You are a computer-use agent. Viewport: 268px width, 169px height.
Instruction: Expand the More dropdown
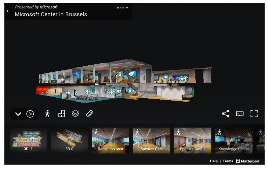click(x=122, y=8)
